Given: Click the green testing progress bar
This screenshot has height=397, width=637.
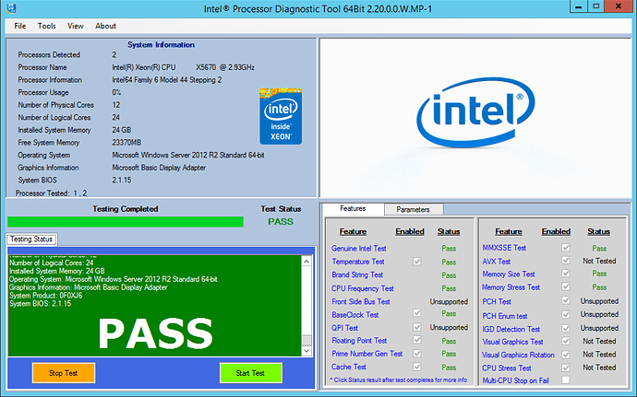Looking at the screenshot, I should coord(126,221).
